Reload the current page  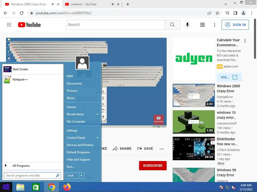coord(22,13)
